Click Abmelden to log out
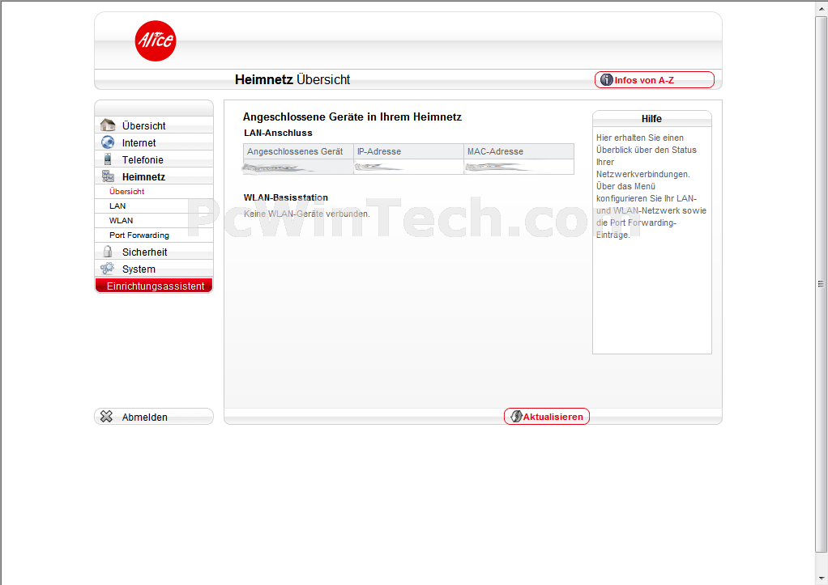The width and height of the screenshot is (828, 585). (x=154, y=416)
